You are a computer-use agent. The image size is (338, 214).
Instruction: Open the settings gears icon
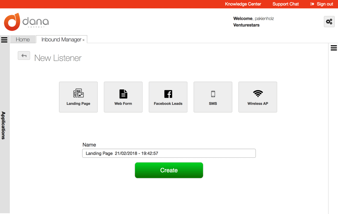[x=329, y=21]
